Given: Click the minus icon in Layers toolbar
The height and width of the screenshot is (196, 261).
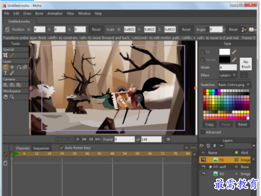Looking at the screenshot, I should (221, 146).
